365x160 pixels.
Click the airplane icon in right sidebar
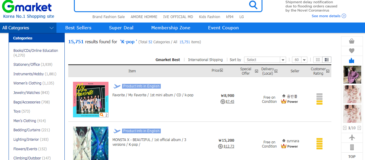point(351,138)
